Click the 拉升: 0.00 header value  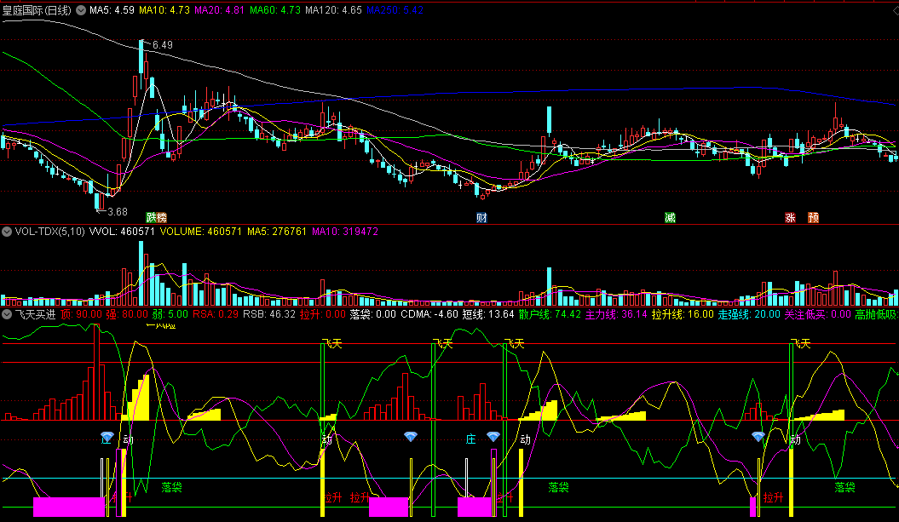tap(323, 314)
